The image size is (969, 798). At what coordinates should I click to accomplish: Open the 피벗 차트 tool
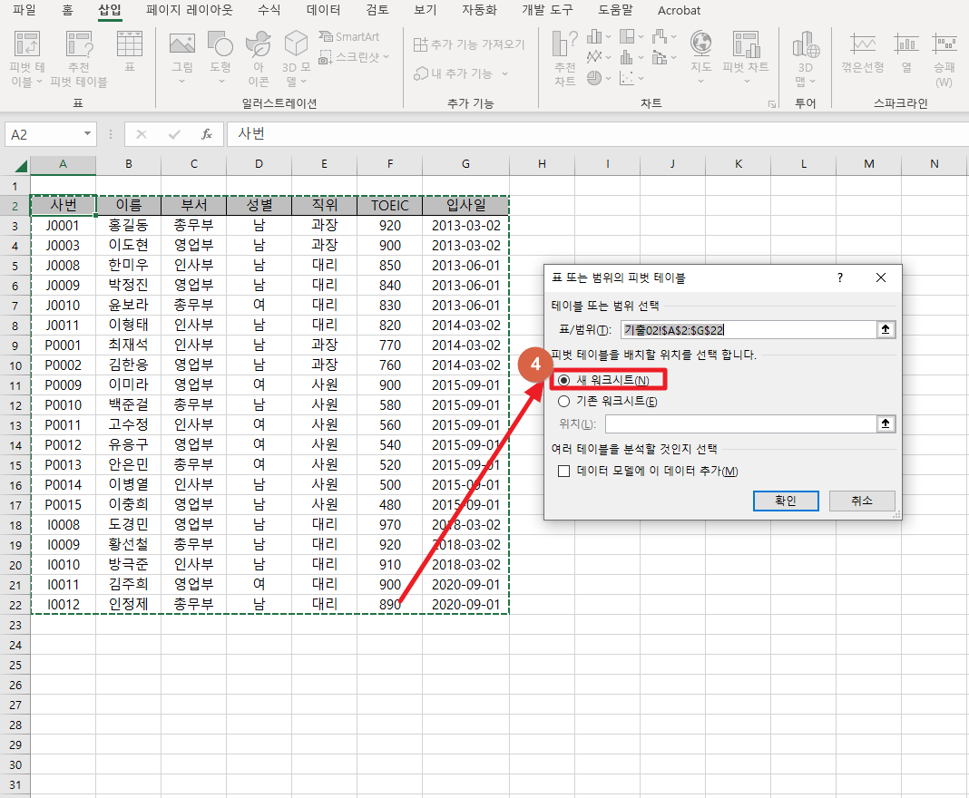tap(745, 52)
